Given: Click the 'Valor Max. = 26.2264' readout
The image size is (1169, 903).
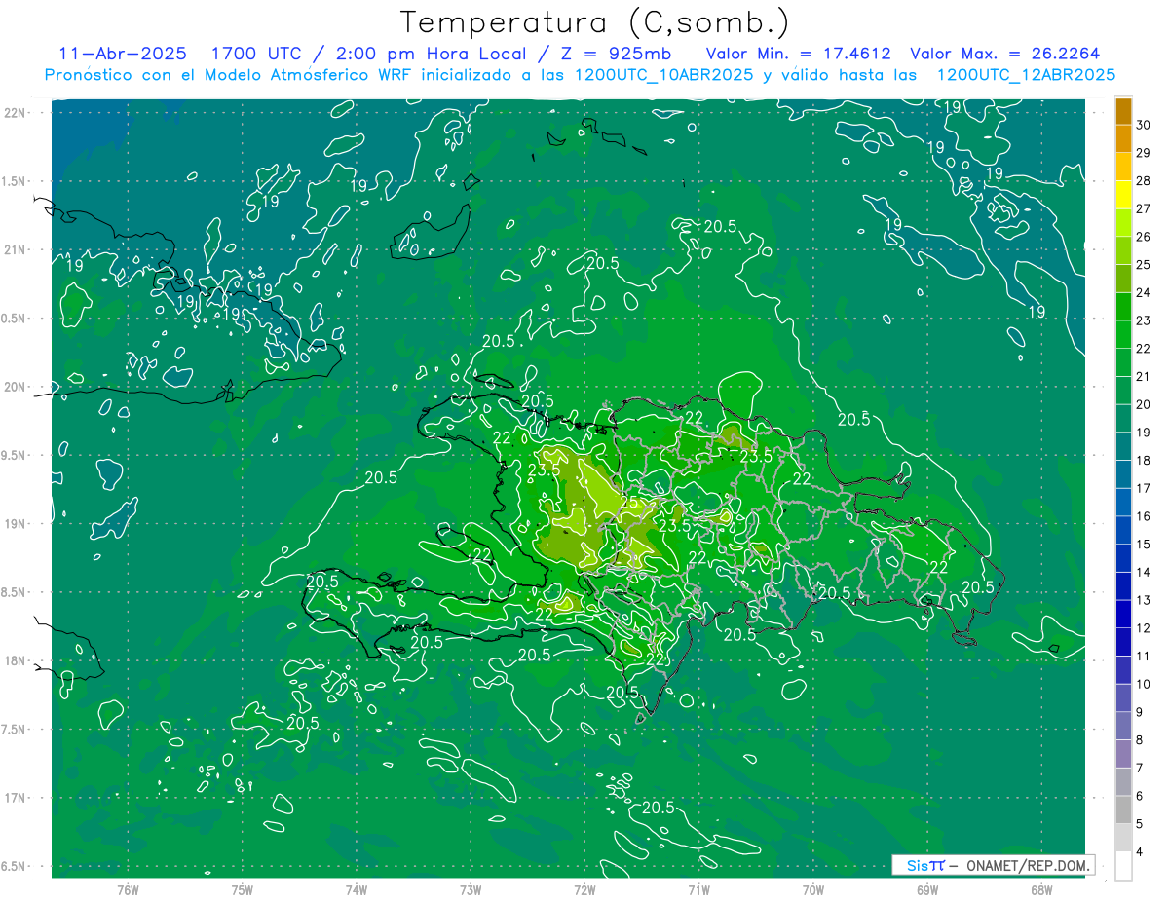Looking at the screenshot, I should tap(1004, 54).
